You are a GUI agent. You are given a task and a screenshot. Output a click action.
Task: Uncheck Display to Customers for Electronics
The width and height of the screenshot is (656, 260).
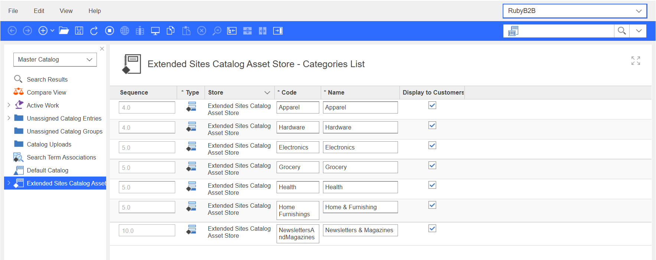[432, 145]
